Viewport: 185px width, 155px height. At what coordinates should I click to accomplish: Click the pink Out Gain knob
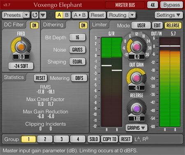(136, 78)
